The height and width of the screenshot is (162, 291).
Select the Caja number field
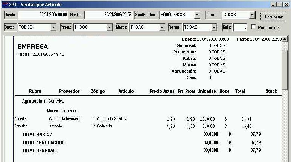[240, 27]
